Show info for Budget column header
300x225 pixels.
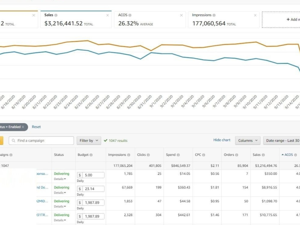[x=91, y=155]
